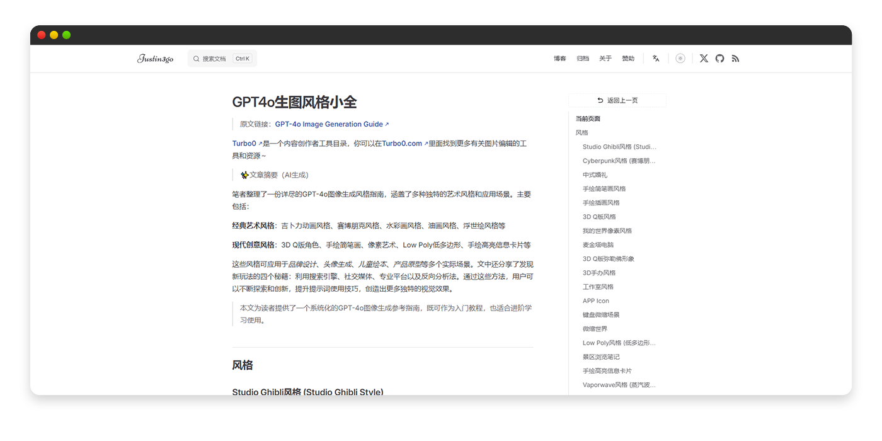Jump to 风格 in the page outline
This screenshot has width=882, height=441.
(582, 133)
